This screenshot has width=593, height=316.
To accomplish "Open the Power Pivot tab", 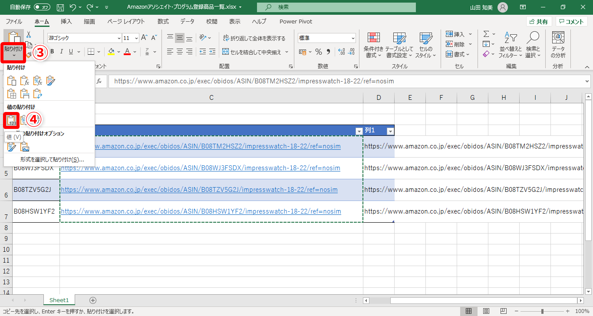I will click(x=295, y=21).
